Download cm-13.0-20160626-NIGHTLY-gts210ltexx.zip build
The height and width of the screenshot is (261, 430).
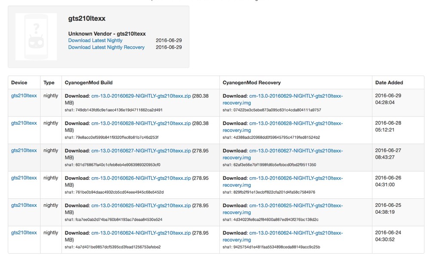141,178
